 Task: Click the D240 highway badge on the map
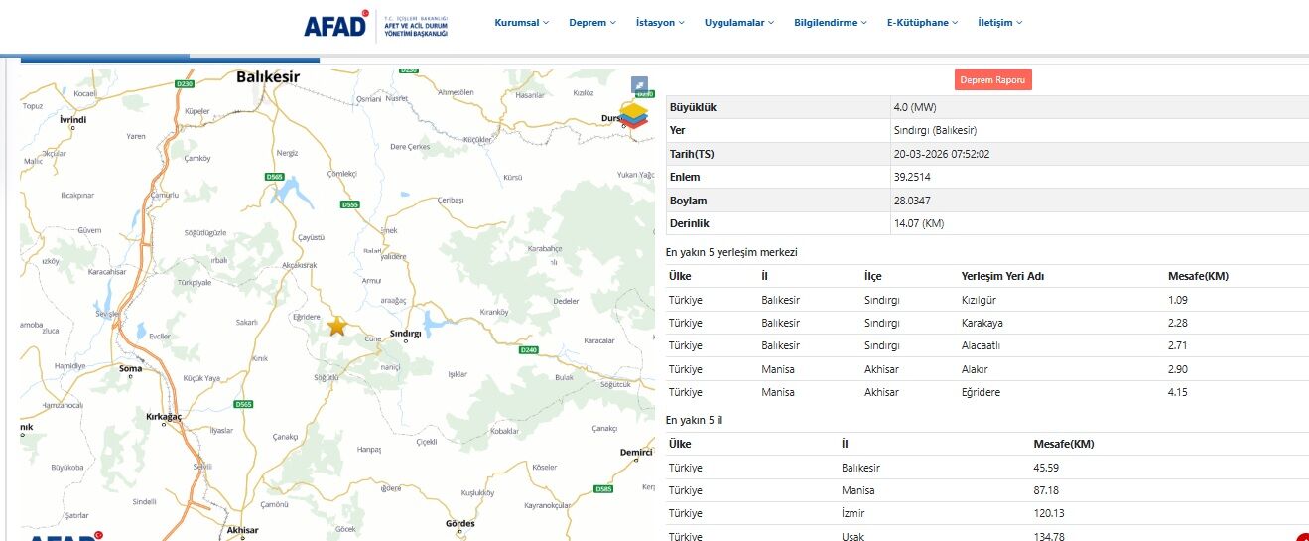528,350
